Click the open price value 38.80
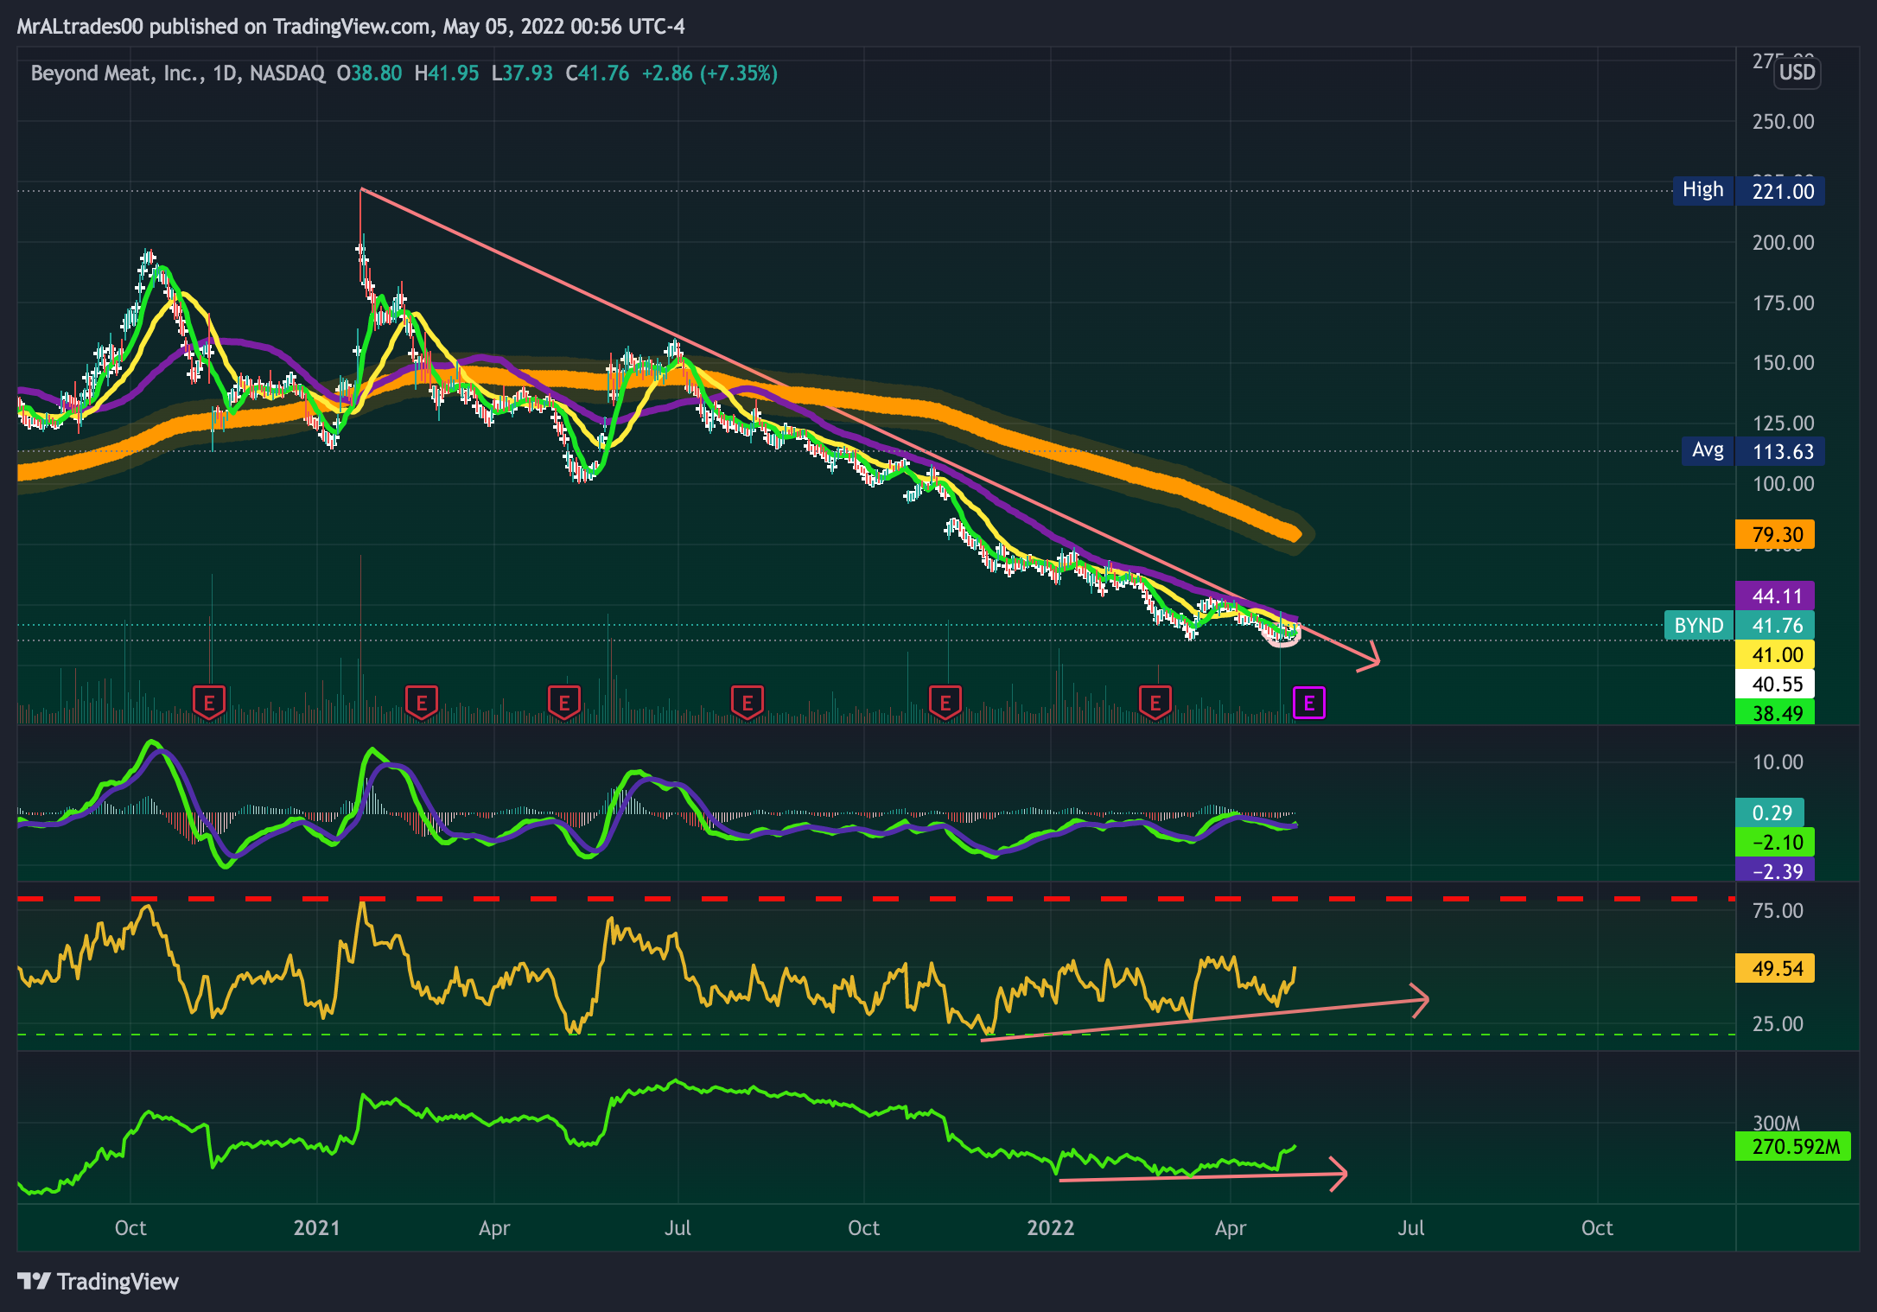Viewport: 1877px width, 1312px height. [376, 73]
